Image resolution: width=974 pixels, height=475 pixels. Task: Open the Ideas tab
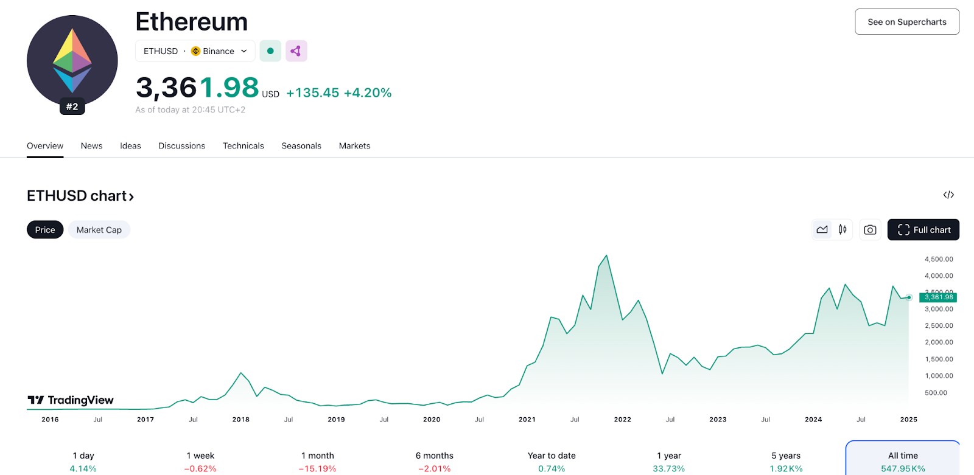[x=130, y=146]
